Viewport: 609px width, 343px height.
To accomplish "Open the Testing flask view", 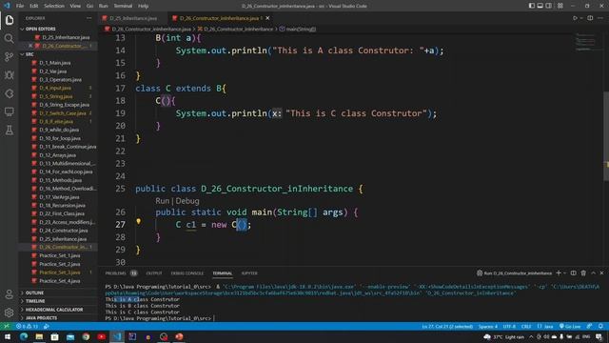I will click(10, 130).
